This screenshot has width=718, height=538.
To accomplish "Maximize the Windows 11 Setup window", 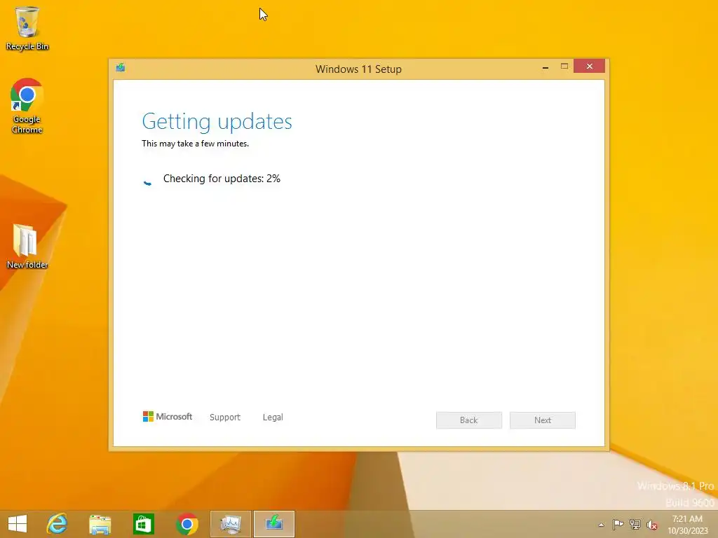I will pos(564,67).
